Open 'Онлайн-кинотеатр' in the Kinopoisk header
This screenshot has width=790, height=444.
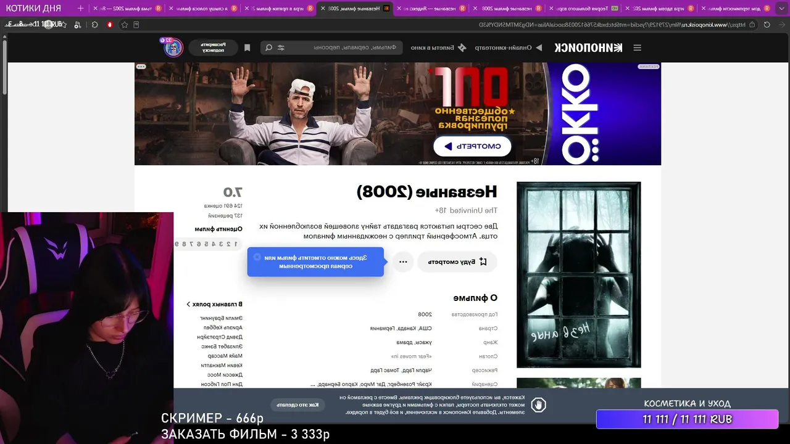[x=508, y=47]
